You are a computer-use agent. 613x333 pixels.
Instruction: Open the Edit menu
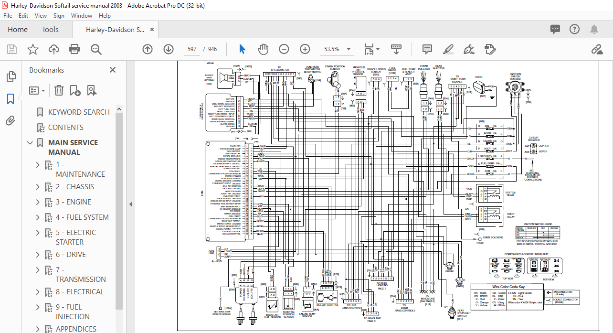click(x=23, y=16)
